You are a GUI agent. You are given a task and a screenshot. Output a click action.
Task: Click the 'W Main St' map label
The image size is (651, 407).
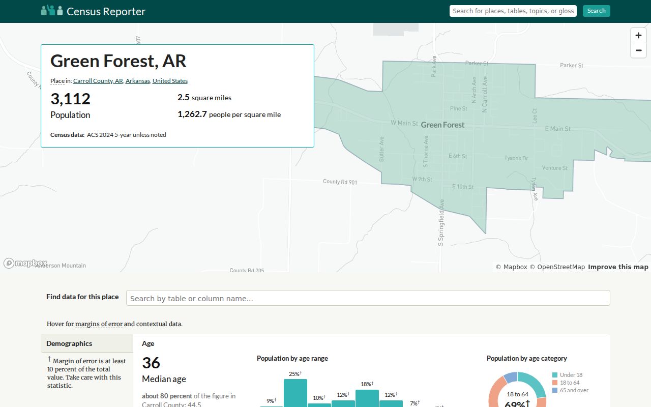404,123
